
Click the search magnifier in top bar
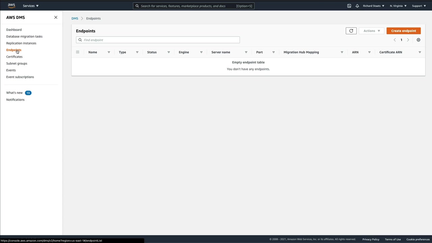click(x=137, y=6)
